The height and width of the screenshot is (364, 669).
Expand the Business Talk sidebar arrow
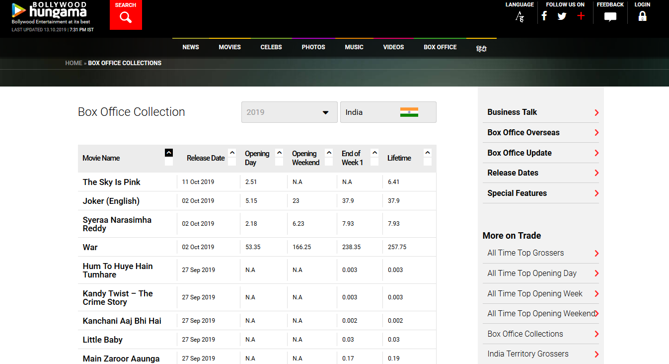tap(596, 113)
